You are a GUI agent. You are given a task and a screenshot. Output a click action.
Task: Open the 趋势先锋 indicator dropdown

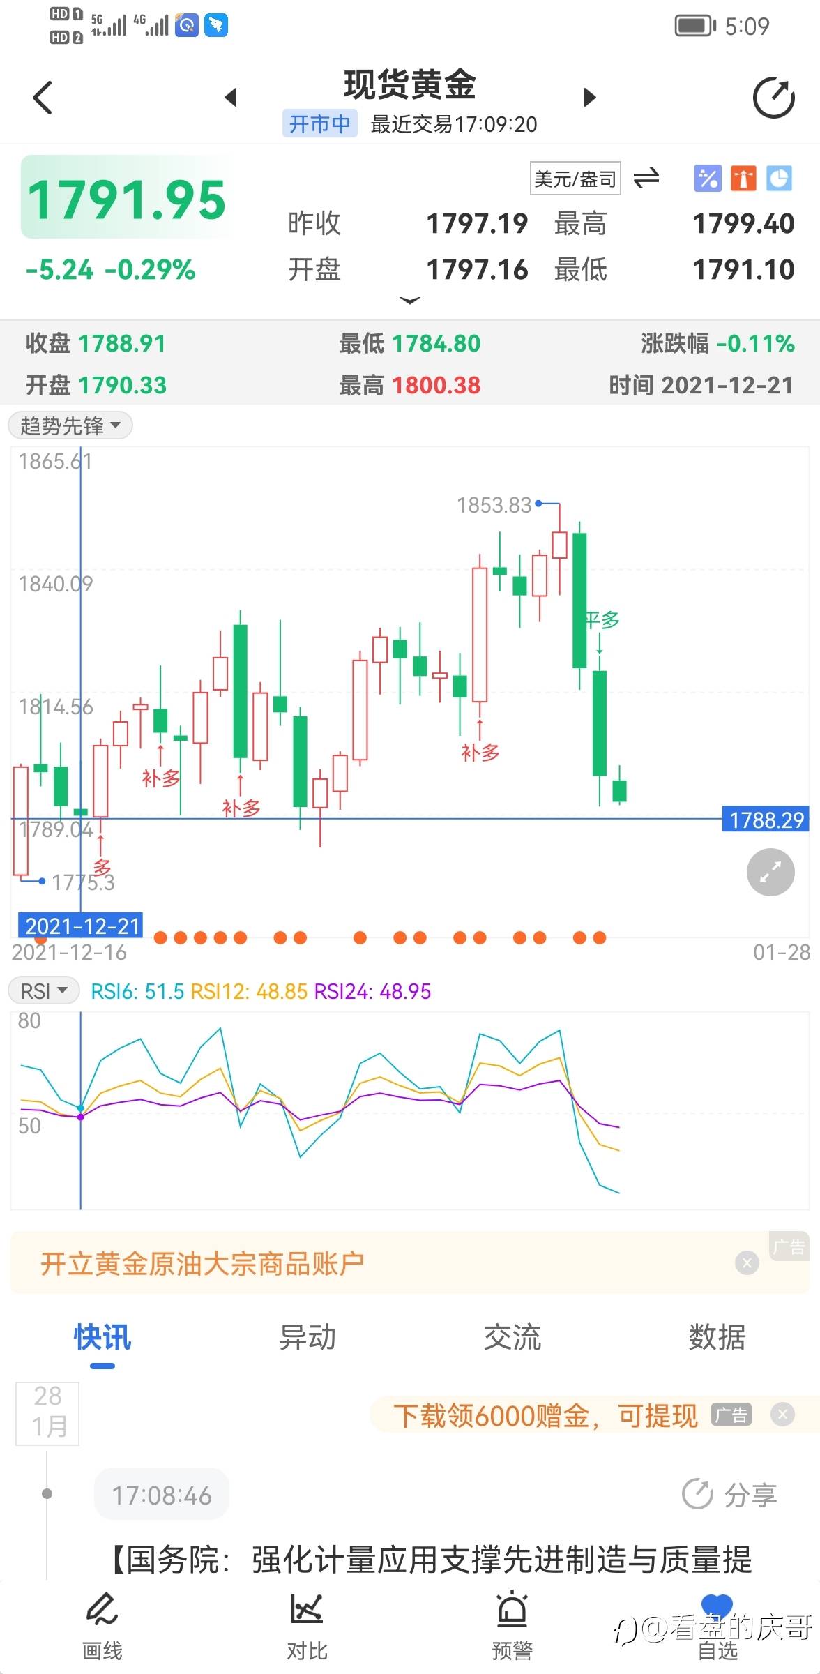point(70,425)
